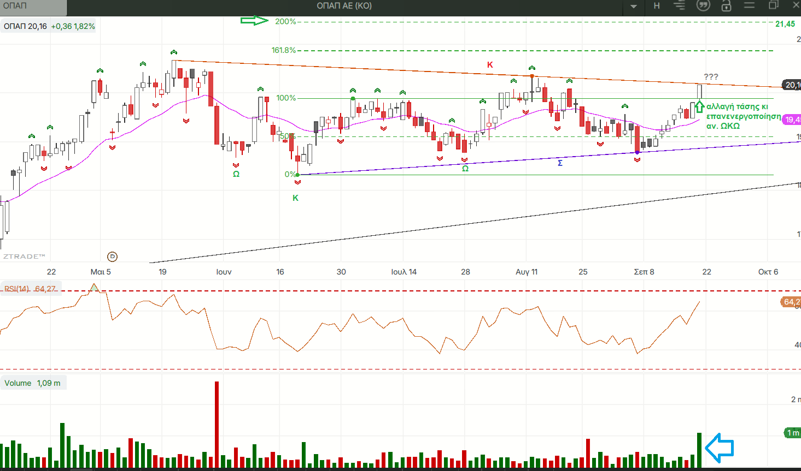Click the restore window icon

773,5
